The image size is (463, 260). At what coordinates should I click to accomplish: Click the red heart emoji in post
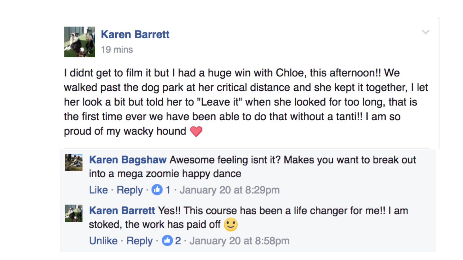196,131
